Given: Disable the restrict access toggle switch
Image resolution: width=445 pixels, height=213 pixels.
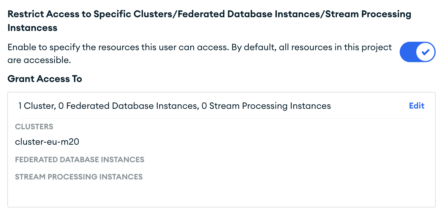Looking at the screenshot, I should pyautogui.click(x=417, y=52).
